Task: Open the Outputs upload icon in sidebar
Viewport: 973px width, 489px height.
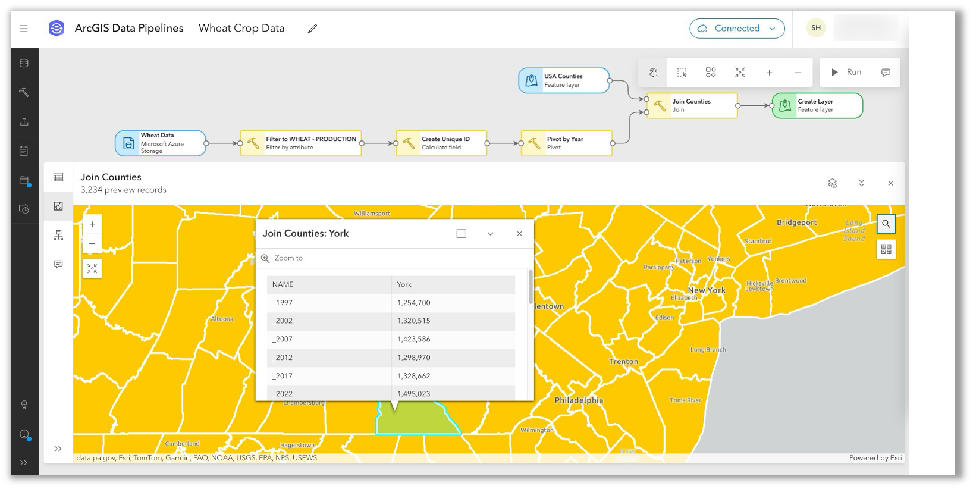Action: [24, 121]
